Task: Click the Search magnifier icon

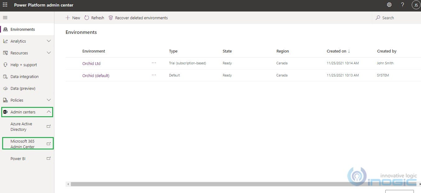Action: point(378,18)
